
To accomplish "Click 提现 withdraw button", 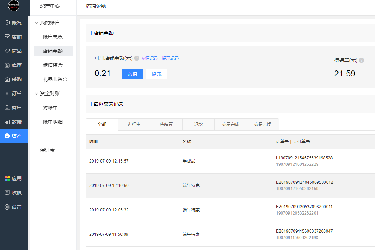I will pyautogui.click(x=156, y=74).
